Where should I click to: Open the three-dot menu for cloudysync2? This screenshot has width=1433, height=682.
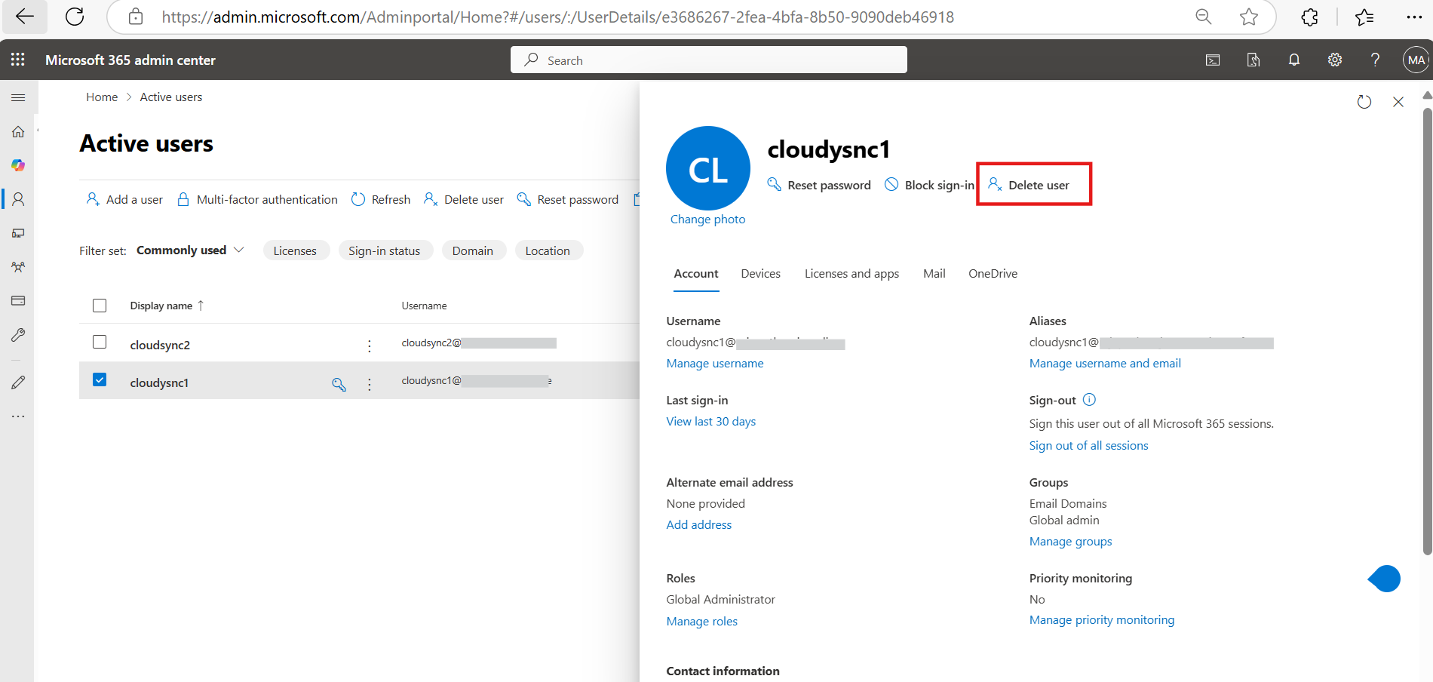pyautogui.click(x=369, y=346)
